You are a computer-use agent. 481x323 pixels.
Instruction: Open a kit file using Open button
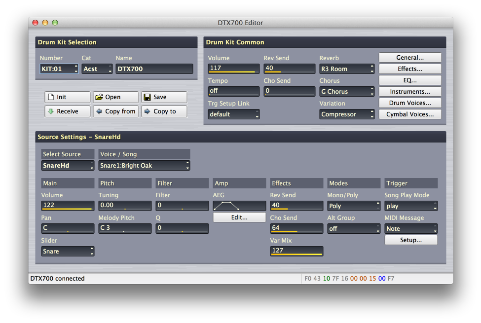point(115,97)
